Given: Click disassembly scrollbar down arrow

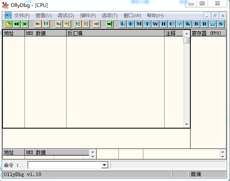Looking at the screenshot, I should pyautogui.click(x=187, y=124).
